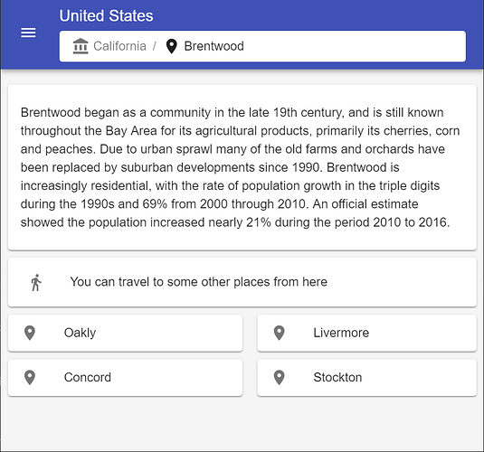Click the pin icon beside Oakly
This screenshot has width=484, height=452.
click(x=30, y=333)
